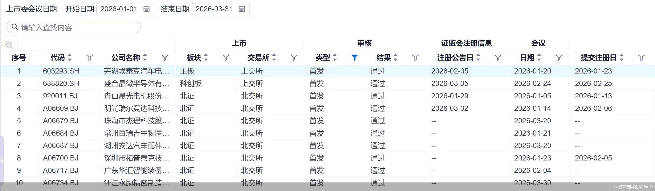Open filter for 代码 column

point(89,57)
